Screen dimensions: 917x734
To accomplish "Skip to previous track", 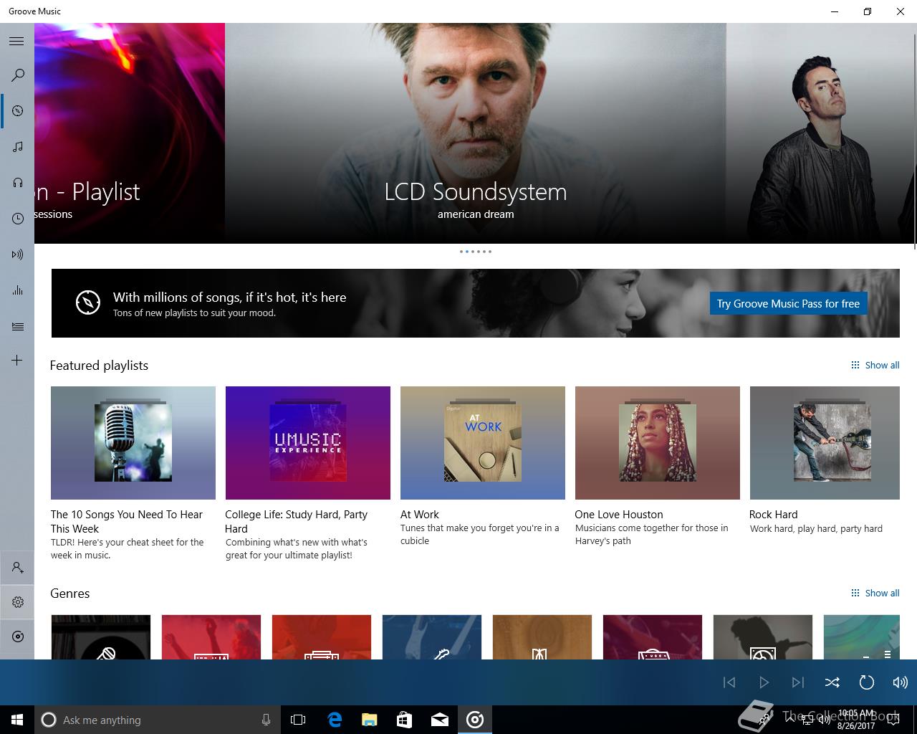I will [729, 682].
